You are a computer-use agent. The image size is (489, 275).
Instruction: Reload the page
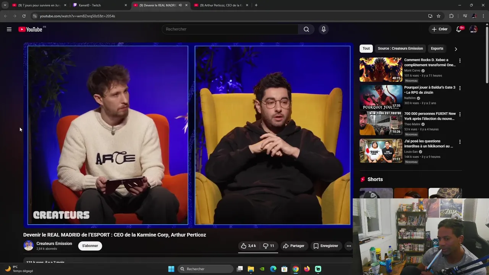[x=24, y=16]
